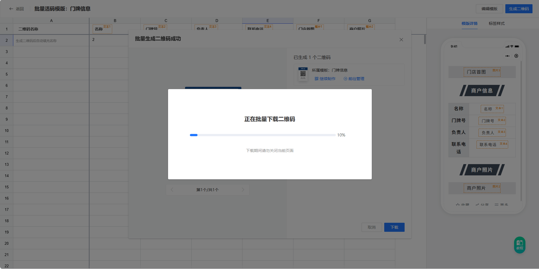Viewport: 539px width, 269px height.
Task: Click the spreadsheet vertical scrollbar
Action: [425, 39]
